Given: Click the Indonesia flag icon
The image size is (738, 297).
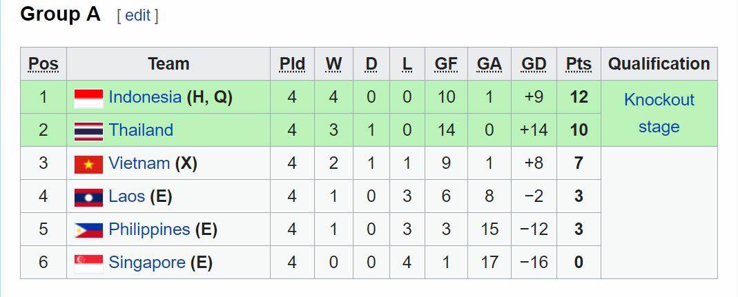Looking at the screenshot, I should click(x=88, y=99).
